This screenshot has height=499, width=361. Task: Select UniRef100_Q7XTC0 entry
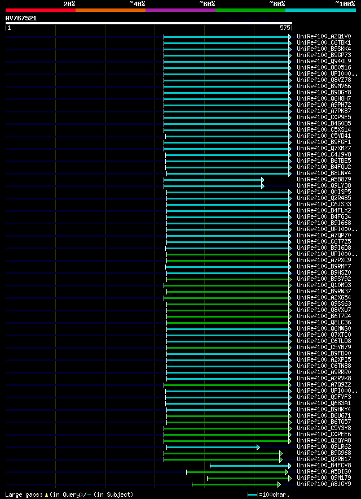pyautogui.click(x=324, y=336)
